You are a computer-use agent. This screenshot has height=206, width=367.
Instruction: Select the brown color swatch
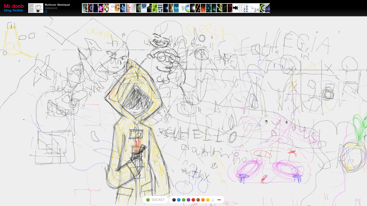pyautogui.click(x=198, y=200)
